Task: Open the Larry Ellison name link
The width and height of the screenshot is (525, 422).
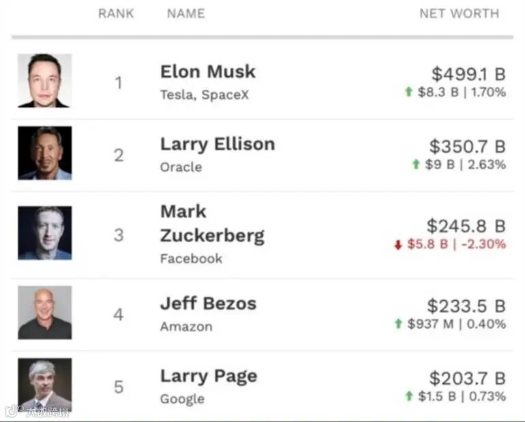Action: 217,144
